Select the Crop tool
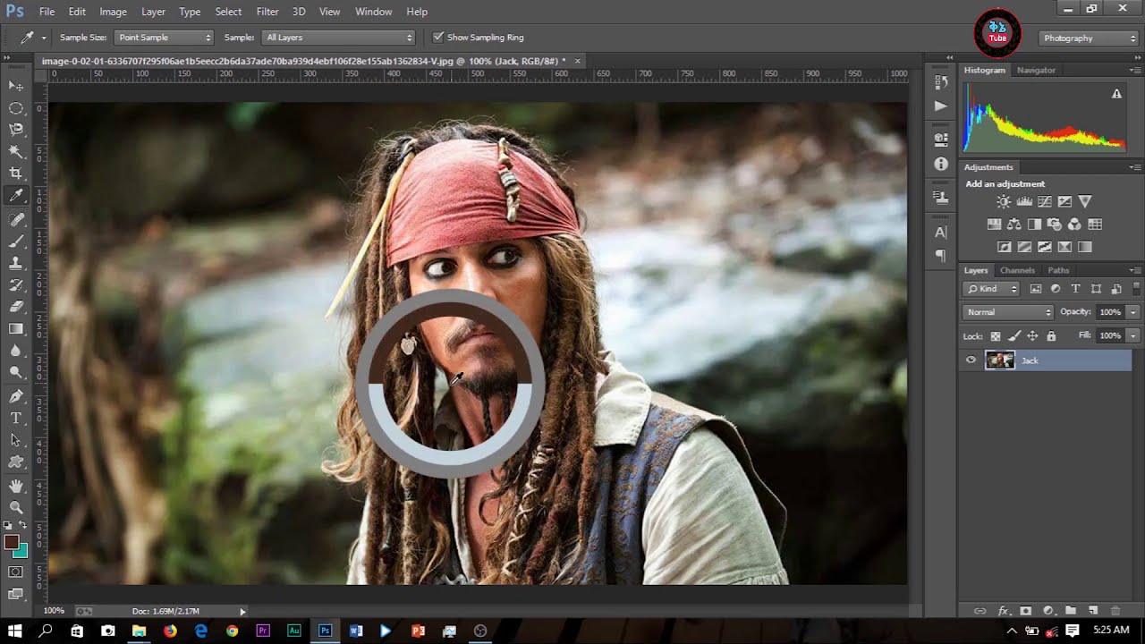This screenshot has width=1145, height=644. (16, 174)
